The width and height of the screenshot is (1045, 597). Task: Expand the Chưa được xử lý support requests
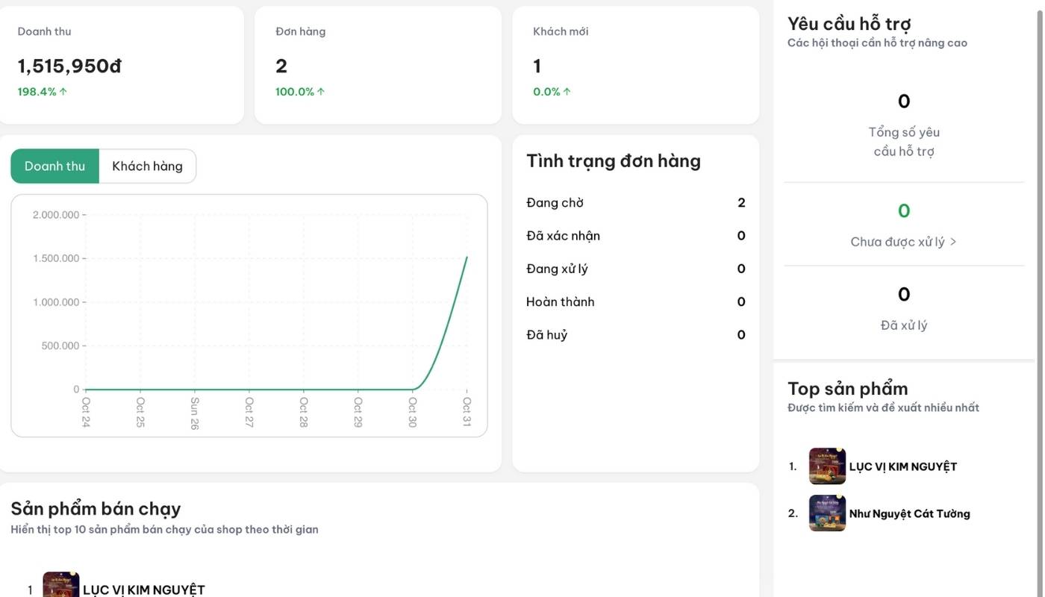coord(903,242)
